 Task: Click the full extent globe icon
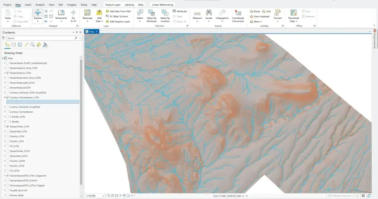(46, 11)
